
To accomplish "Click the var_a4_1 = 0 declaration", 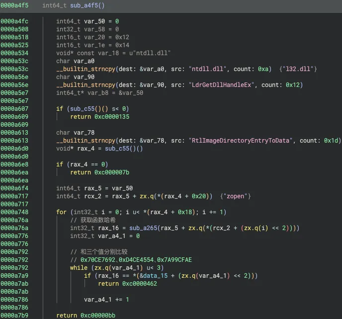I will [x=105, y=236].
